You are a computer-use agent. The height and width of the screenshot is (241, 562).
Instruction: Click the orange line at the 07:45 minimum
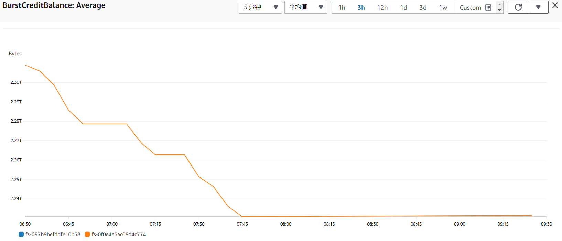point(242,216)
